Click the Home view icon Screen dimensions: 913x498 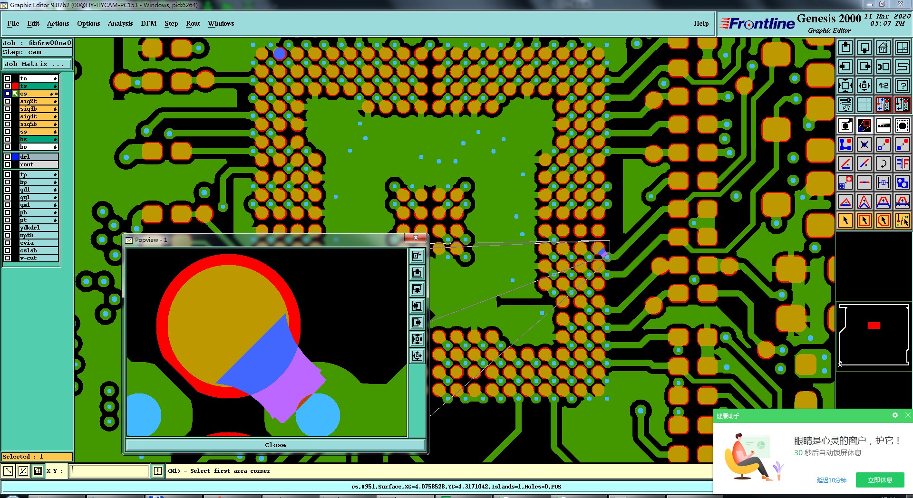[884, 47]
